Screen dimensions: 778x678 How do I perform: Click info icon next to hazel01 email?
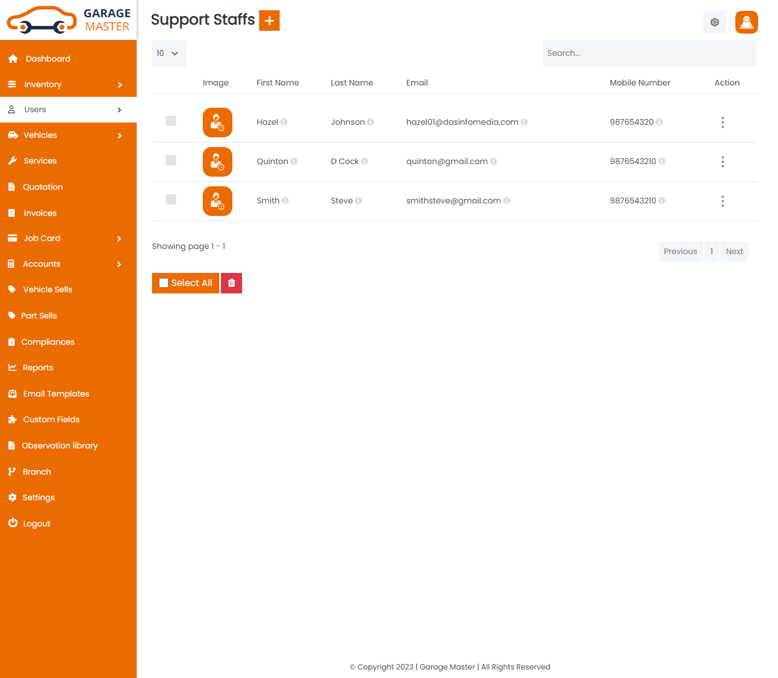click(x=524, y=122)
